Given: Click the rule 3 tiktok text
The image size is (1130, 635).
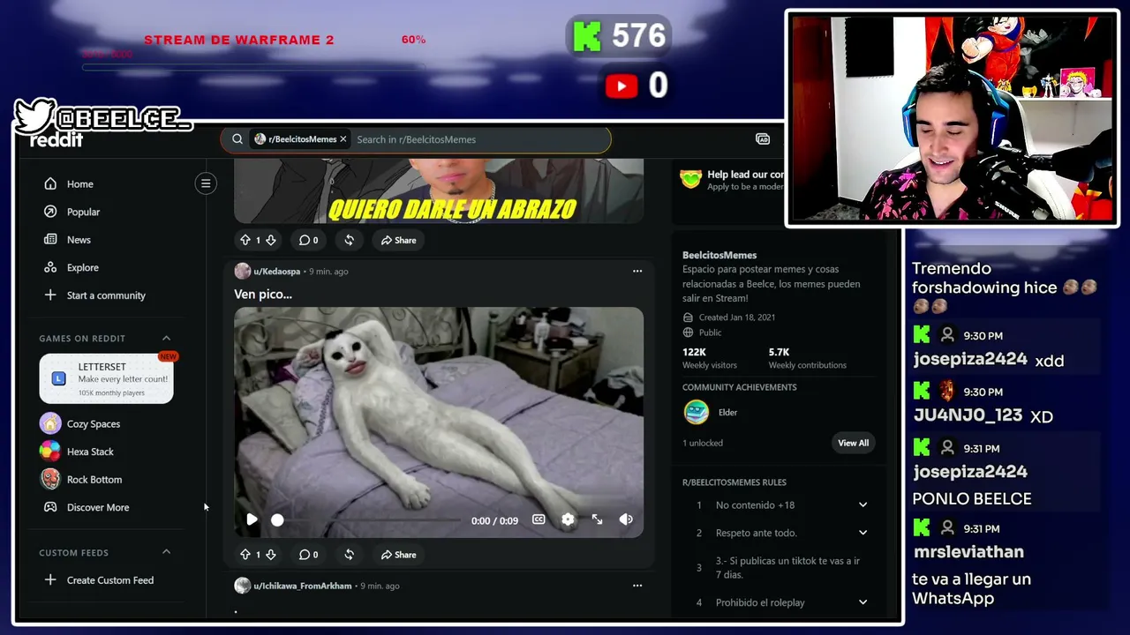Looking at the screenshot, I should click(x=787, y=568).
